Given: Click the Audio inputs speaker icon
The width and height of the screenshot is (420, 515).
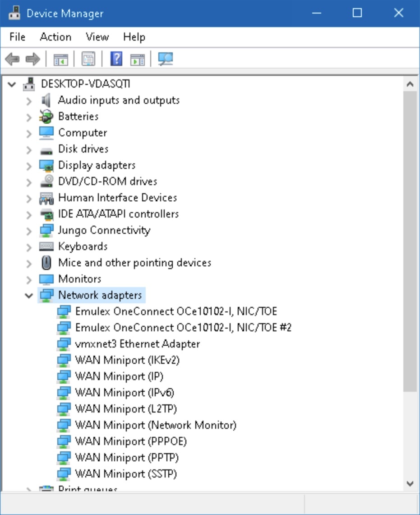Looking at the screenshot, I should (x=46, y=100).
